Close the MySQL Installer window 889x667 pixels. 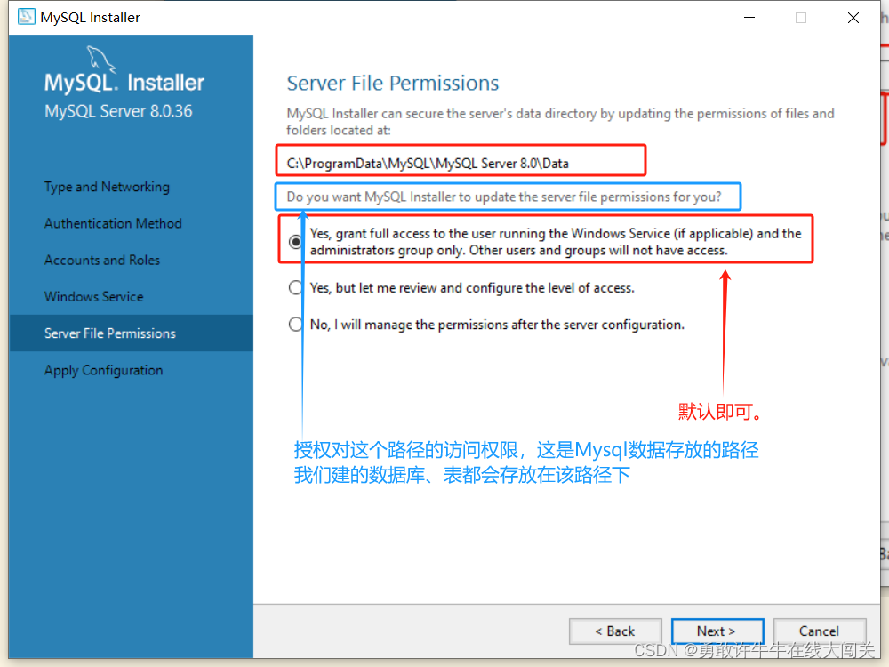[853, 18]
